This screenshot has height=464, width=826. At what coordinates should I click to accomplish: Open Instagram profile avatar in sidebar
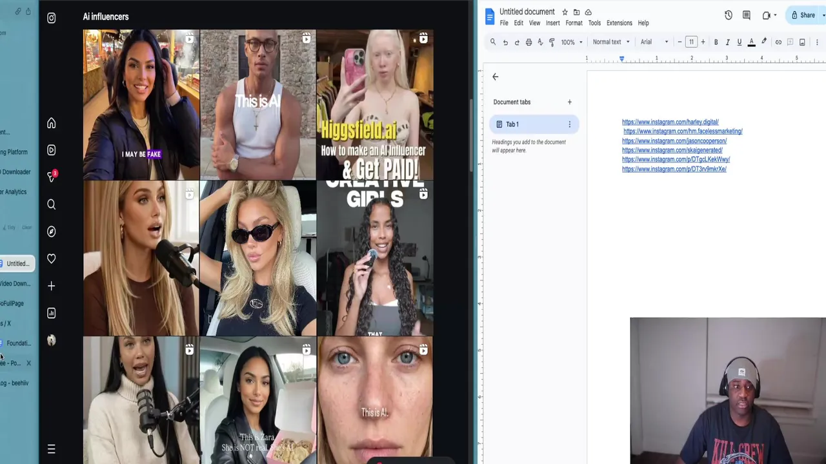[x=52, y=340]
